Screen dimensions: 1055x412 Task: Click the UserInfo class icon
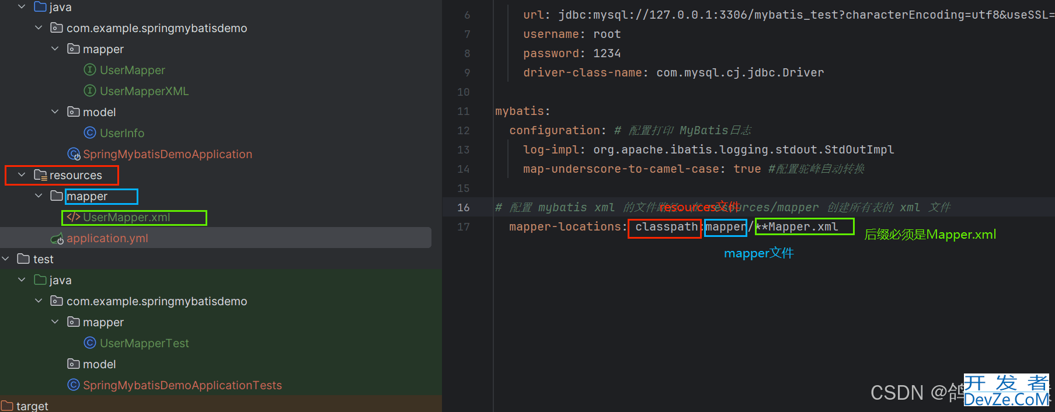tap(90, 133)
